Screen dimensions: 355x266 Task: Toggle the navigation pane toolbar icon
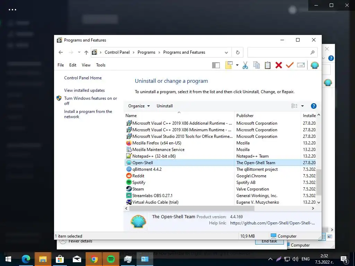(x=216, y=65)
